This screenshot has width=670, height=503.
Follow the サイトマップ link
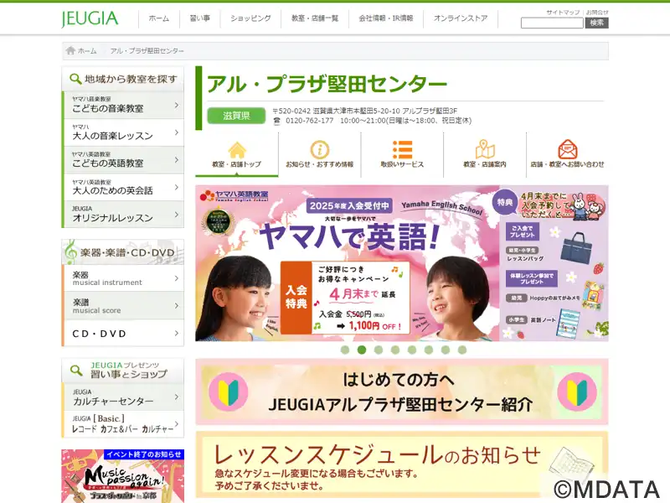pos(563,13)
